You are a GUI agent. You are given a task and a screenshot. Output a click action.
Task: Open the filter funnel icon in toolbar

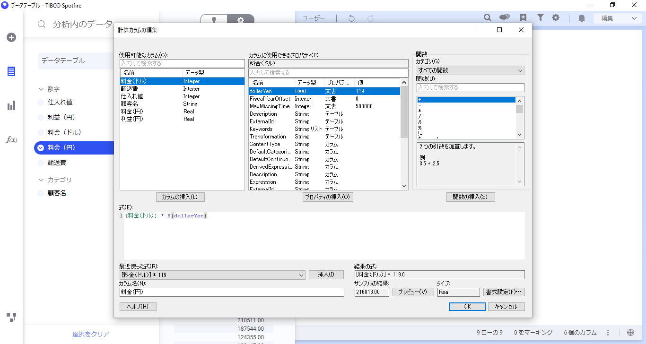(540, 18)
